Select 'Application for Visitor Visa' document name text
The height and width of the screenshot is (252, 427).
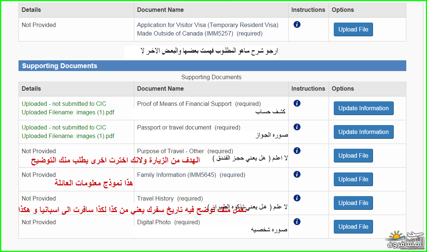tap(208, 29)
